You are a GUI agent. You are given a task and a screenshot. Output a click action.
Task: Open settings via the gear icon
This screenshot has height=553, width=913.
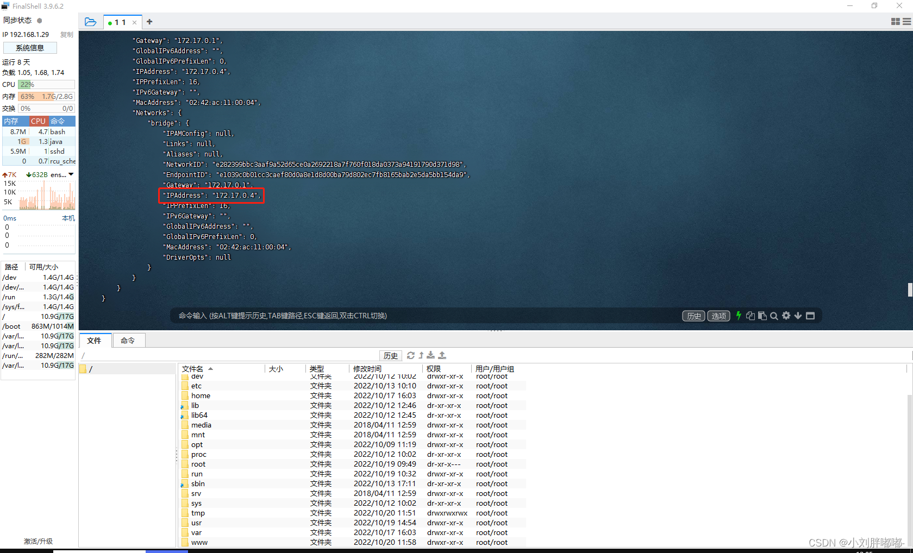click(x=786, y=316)
